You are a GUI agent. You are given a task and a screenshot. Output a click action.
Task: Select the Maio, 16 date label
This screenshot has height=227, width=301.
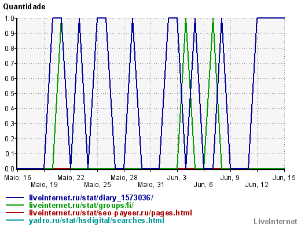point(17,178)
